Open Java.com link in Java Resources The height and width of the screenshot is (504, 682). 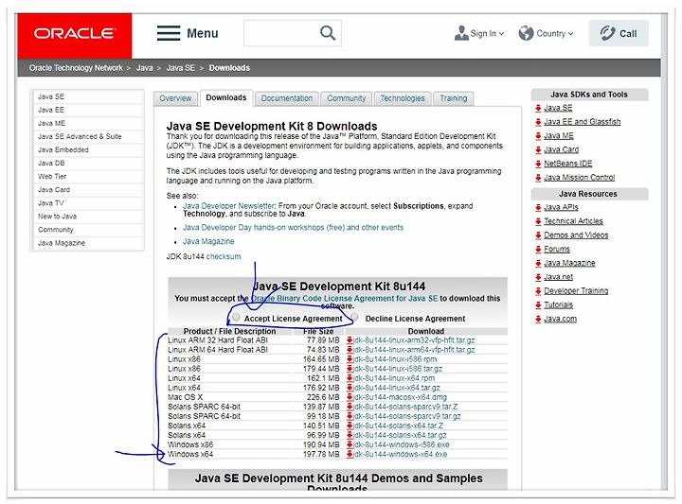click(560, 319)
